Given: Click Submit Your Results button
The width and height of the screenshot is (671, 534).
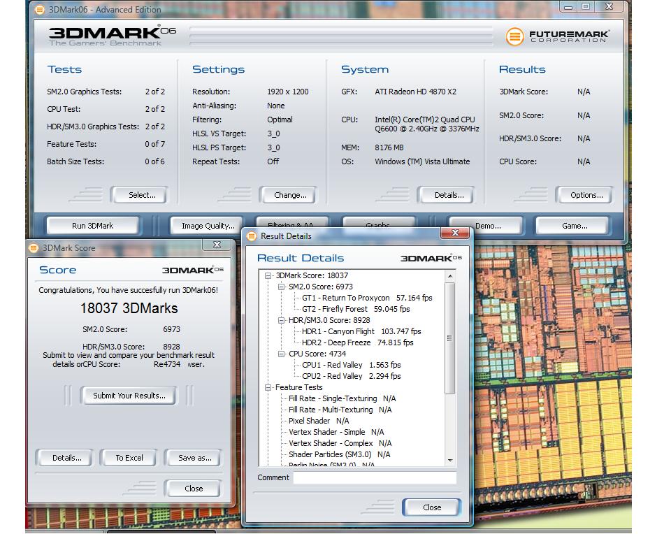Looking at the screenshot, I should 129,396.
